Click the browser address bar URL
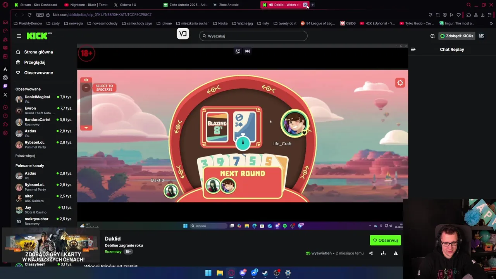This screenshot has width=496, height=279. pyautogui.click(x=102, y=15)
